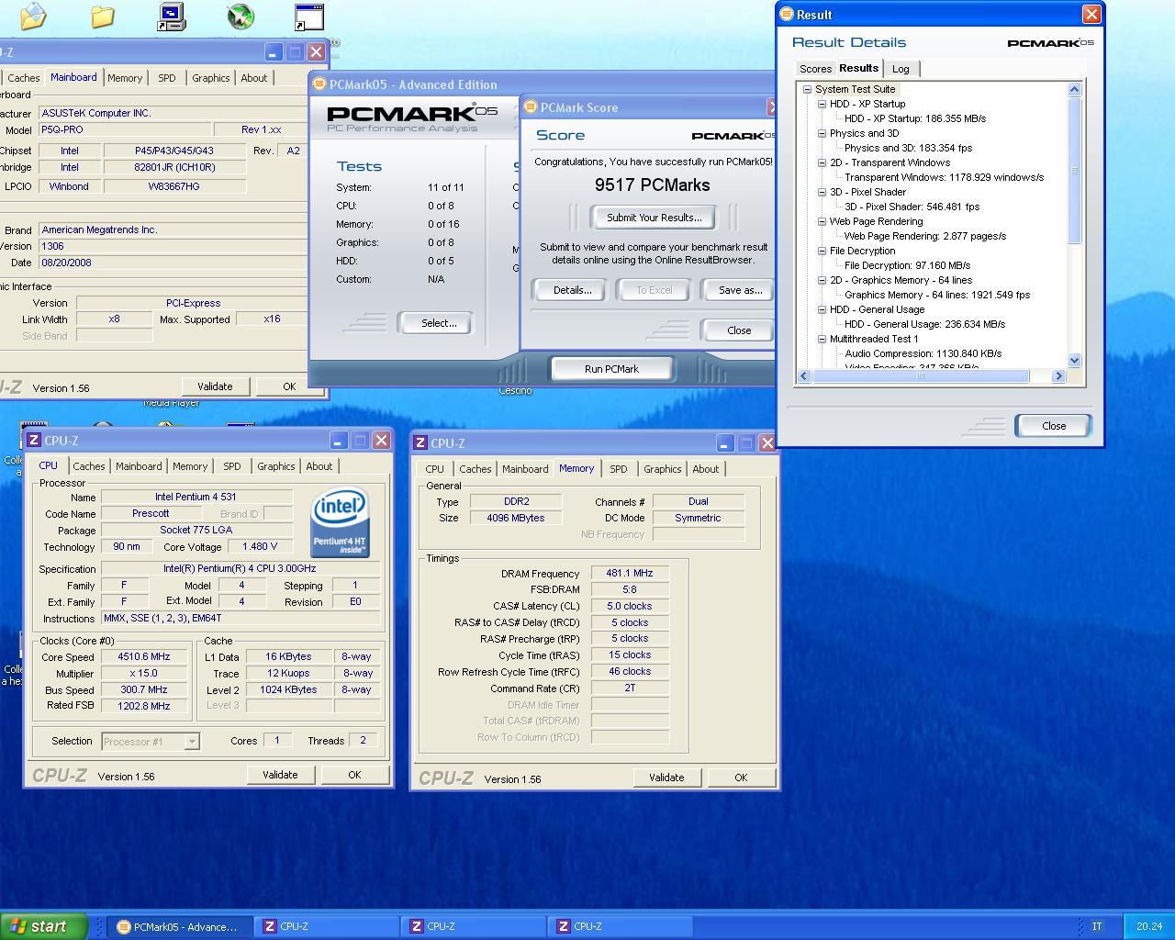Open the open-folder desktop icon
The width and height of the screenshot is (1175, 940).
coord(32,16)
